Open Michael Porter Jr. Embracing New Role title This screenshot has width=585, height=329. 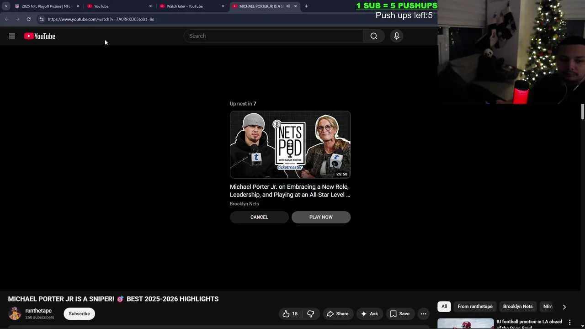pos(290,191)
